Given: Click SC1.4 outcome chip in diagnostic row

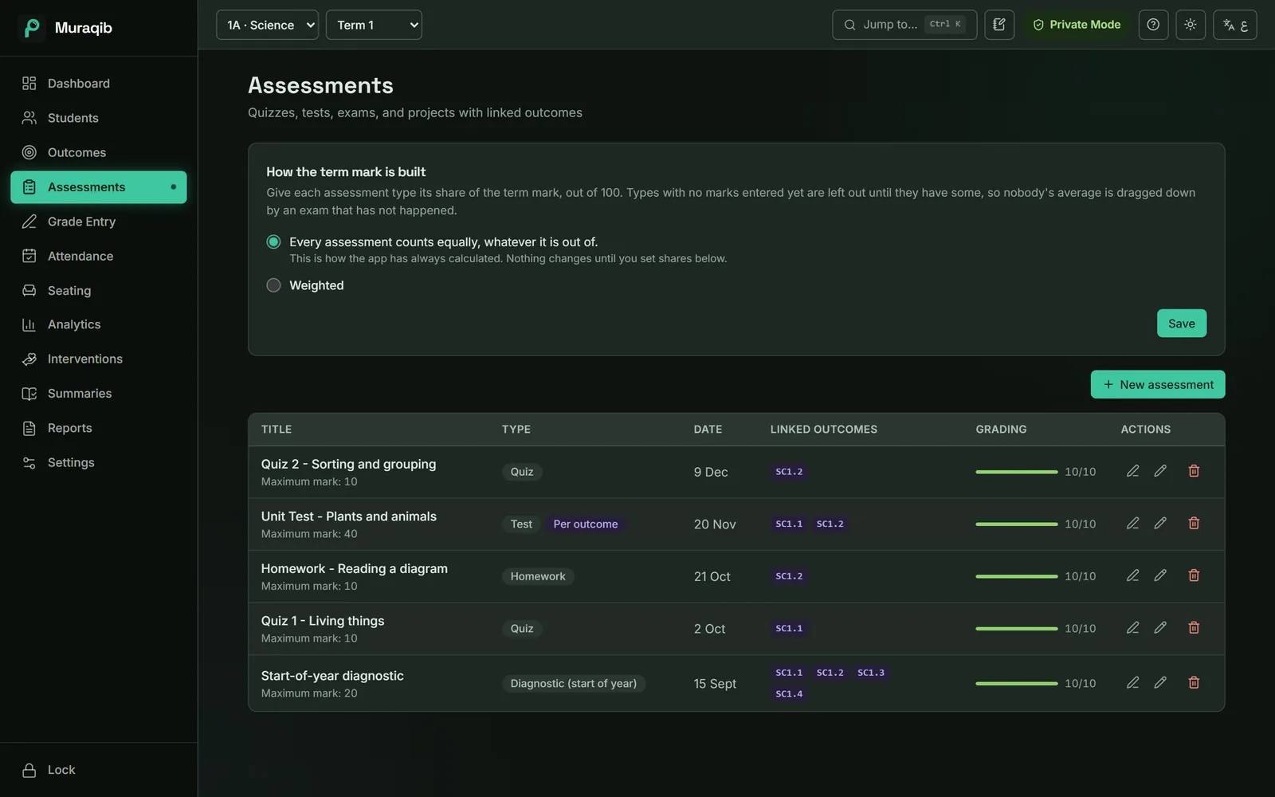Looking at the screenshot, I should (789, 694).
